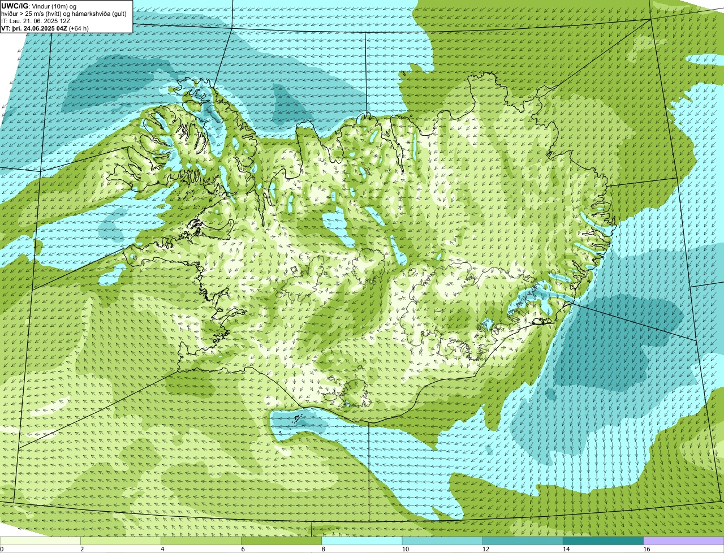
Task: Click the '6' colorbar tick label
Action: click(243, 549)
